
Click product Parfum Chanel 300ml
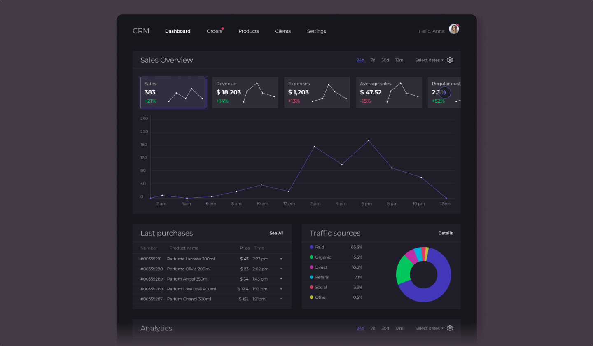click(x=189, y=299)
